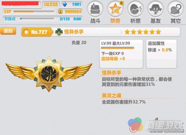Click the clover badge icon beside 怪异杀手
The height and width of the screenshot is (135, 186).
coord(59,32)
